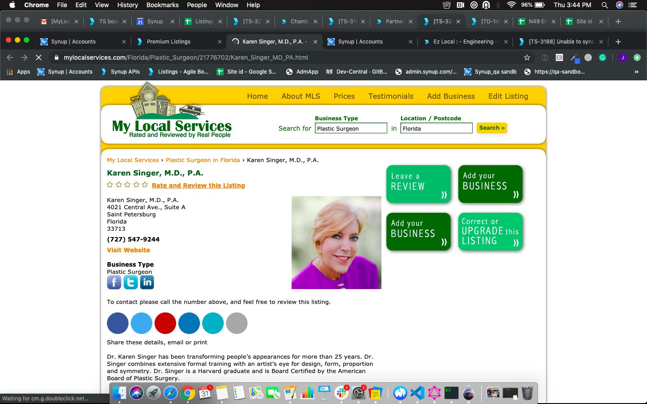Click Karen Singer's profile photo

click(336, 242)
